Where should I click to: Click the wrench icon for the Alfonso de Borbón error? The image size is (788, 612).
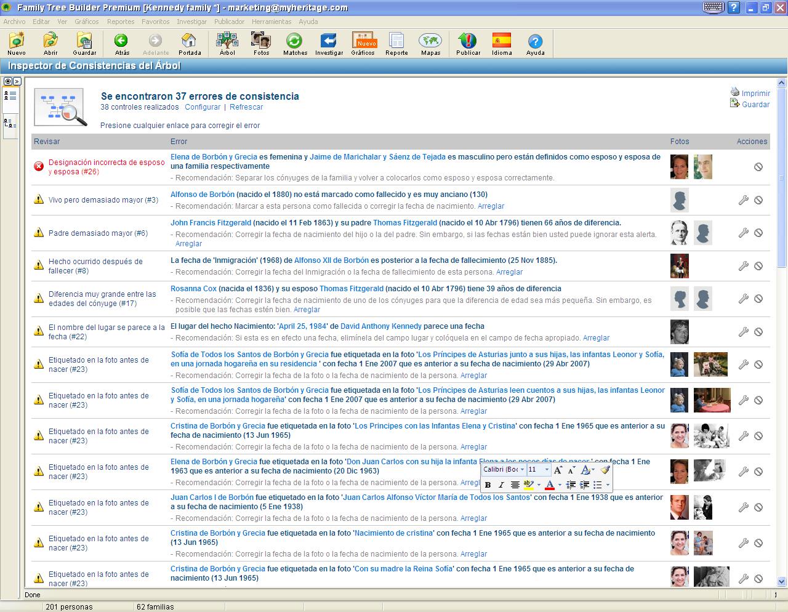point(743,200)
